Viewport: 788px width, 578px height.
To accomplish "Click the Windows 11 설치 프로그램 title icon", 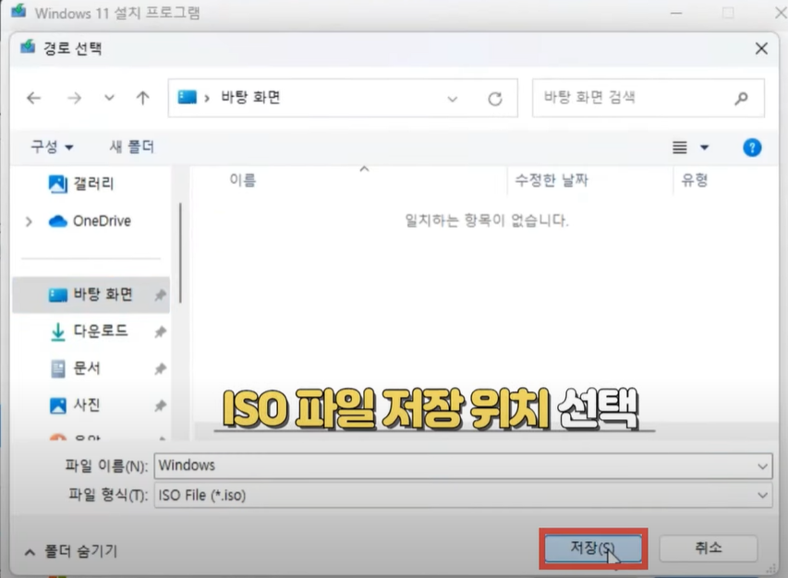I will tap(18, 10).
